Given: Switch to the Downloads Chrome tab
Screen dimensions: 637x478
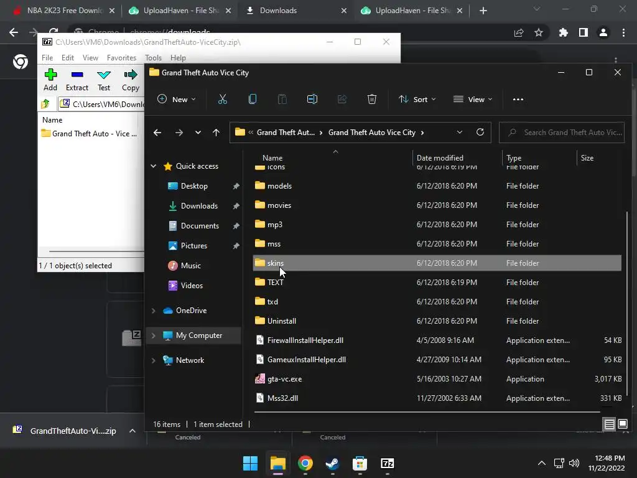Looking at the screenshot, I should pyautogui.click(x=297, y=11).
